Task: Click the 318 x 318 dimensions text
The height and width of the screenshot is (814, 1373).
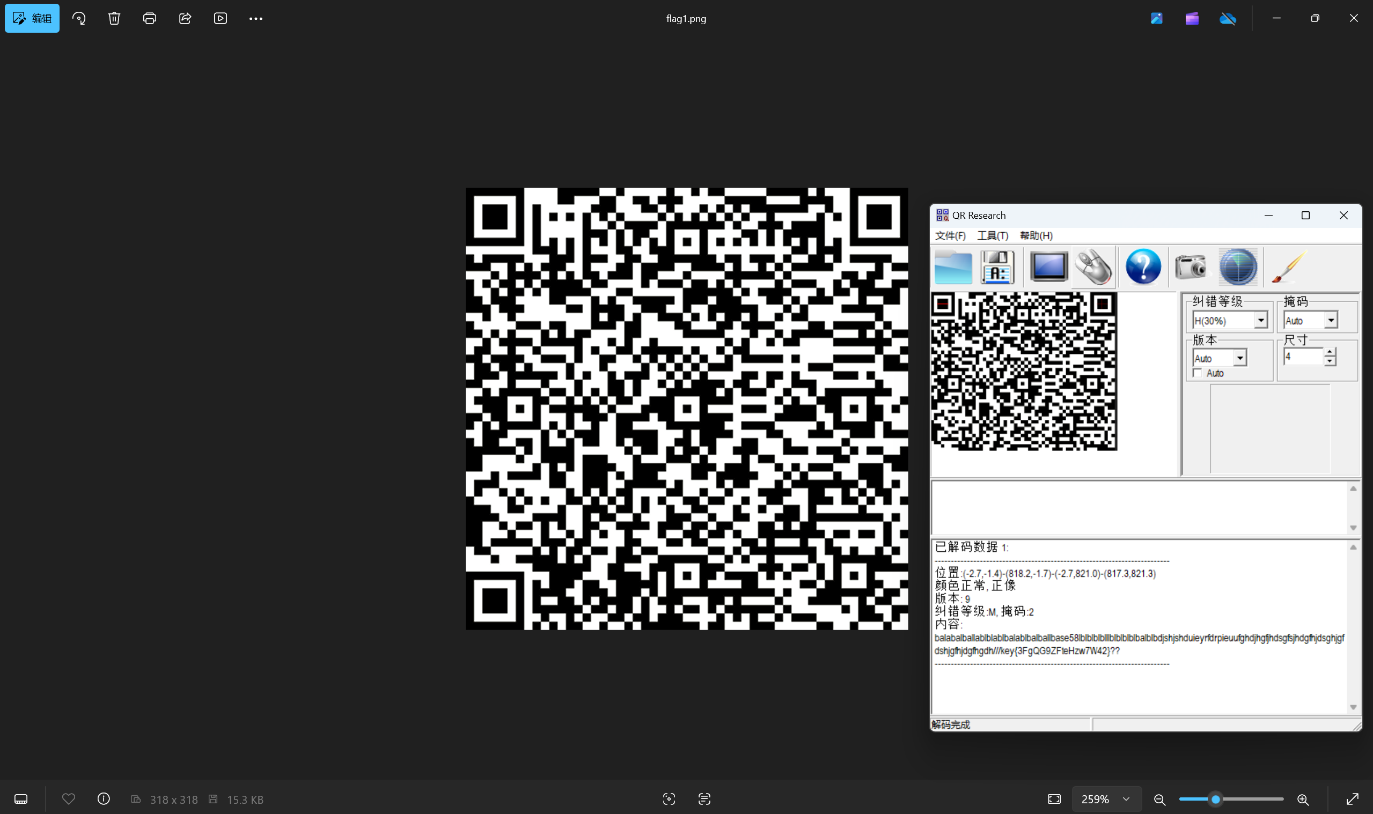Action: pos(173,800)
